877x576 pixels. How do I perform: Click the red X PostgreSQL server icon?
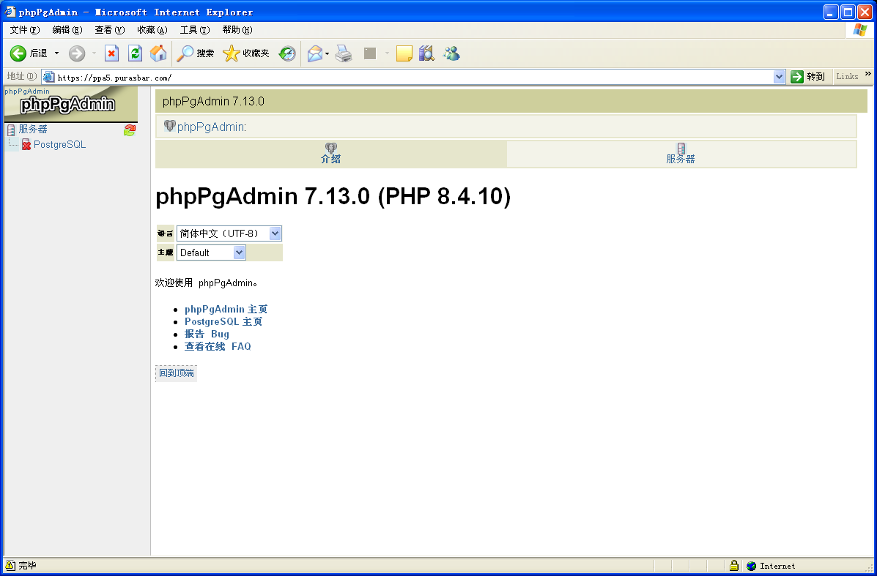point(26,145)
